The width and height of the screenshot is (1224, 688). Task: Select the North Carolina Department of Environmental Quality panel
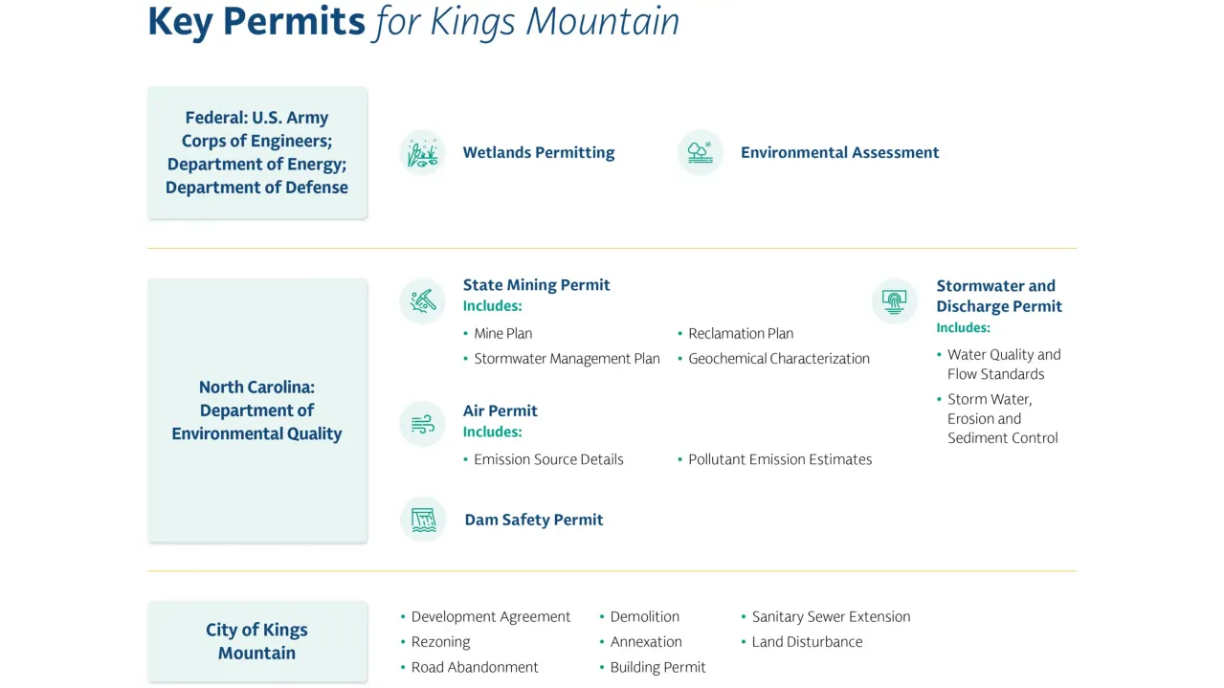(x=256, y=410)
